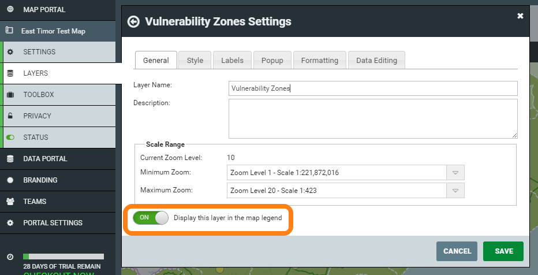
Task: Click the '28 DAYS OF TRIAL REMAIN' text
Action: pyautogui.click(x=62, y=266)
